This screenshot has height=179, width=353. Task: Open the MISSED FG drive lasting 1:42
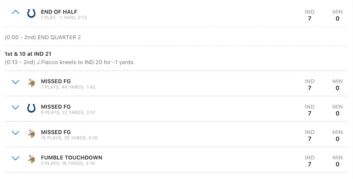pos(176,83)
